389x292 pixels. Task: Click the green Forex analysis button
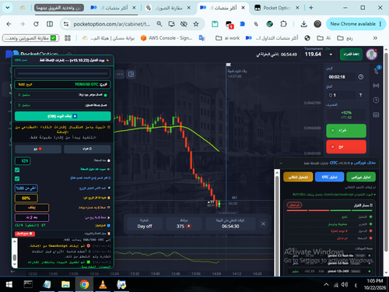361,177
